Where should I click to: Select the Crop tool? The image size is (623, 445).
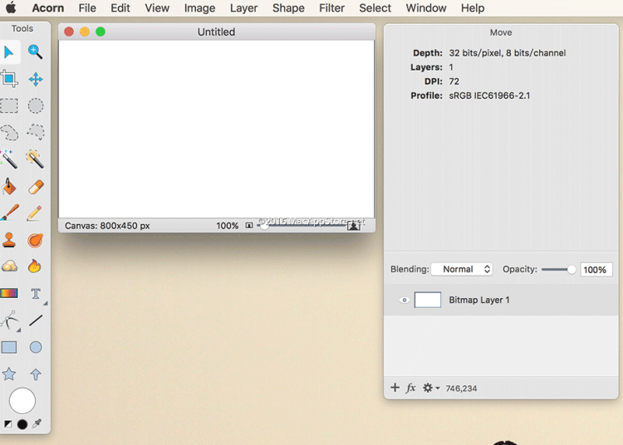point(9,79)
